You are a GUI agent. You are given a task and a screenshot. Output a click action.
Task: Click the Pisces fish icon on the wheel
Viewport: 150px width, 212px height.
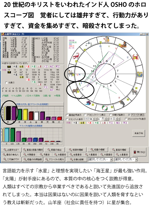point(105,108)
